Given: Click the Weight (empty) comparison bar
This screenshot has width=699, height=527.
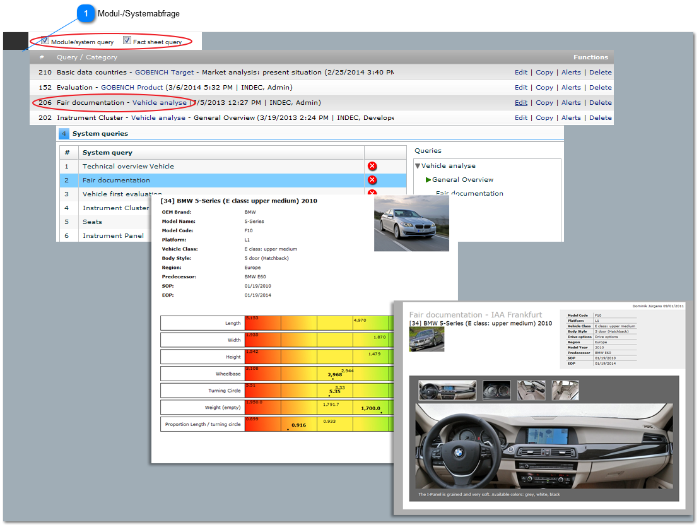Looking at the screenshot, I should point(319,407).
